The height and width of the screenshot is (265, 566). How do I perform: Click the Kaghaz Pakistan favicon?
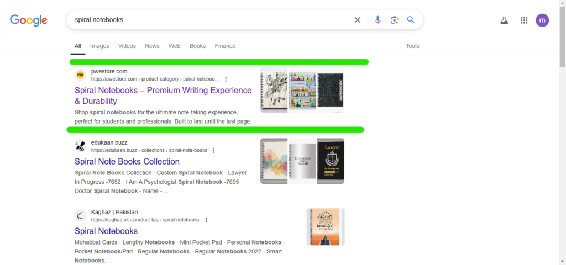point(81,216)
